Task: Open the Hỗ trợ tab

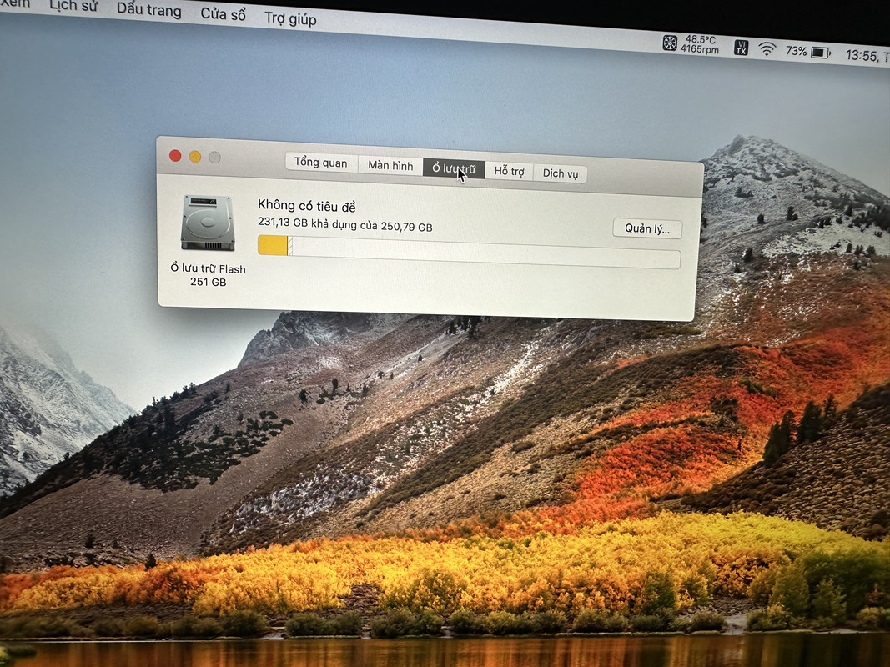Action: pyautogui.click(x=509, y=171)
